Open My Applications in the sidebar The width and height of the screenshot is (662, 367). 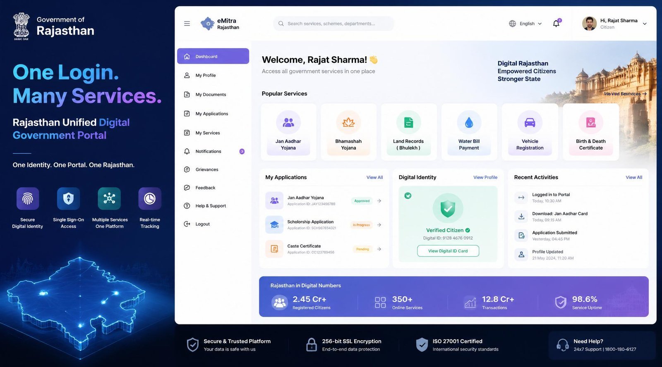213,114
